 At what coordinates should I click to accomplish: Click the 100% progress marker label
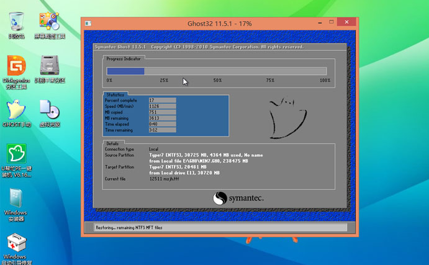325,81
